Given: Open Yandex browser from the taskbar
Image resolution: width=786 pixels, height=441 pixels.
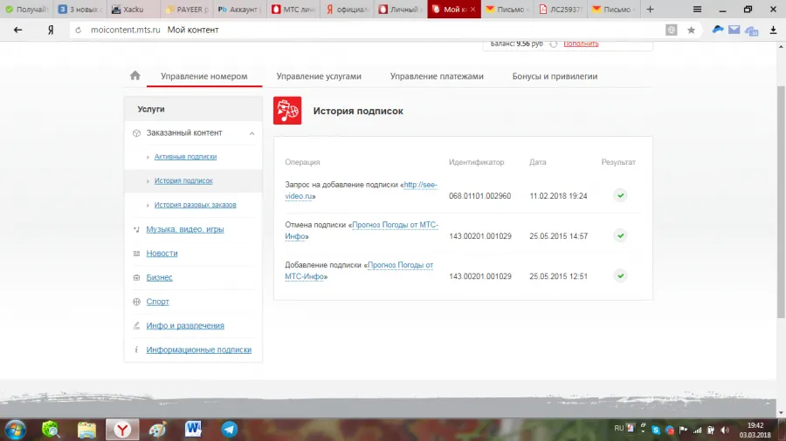Looking at the screenshot, I should 122,430.
